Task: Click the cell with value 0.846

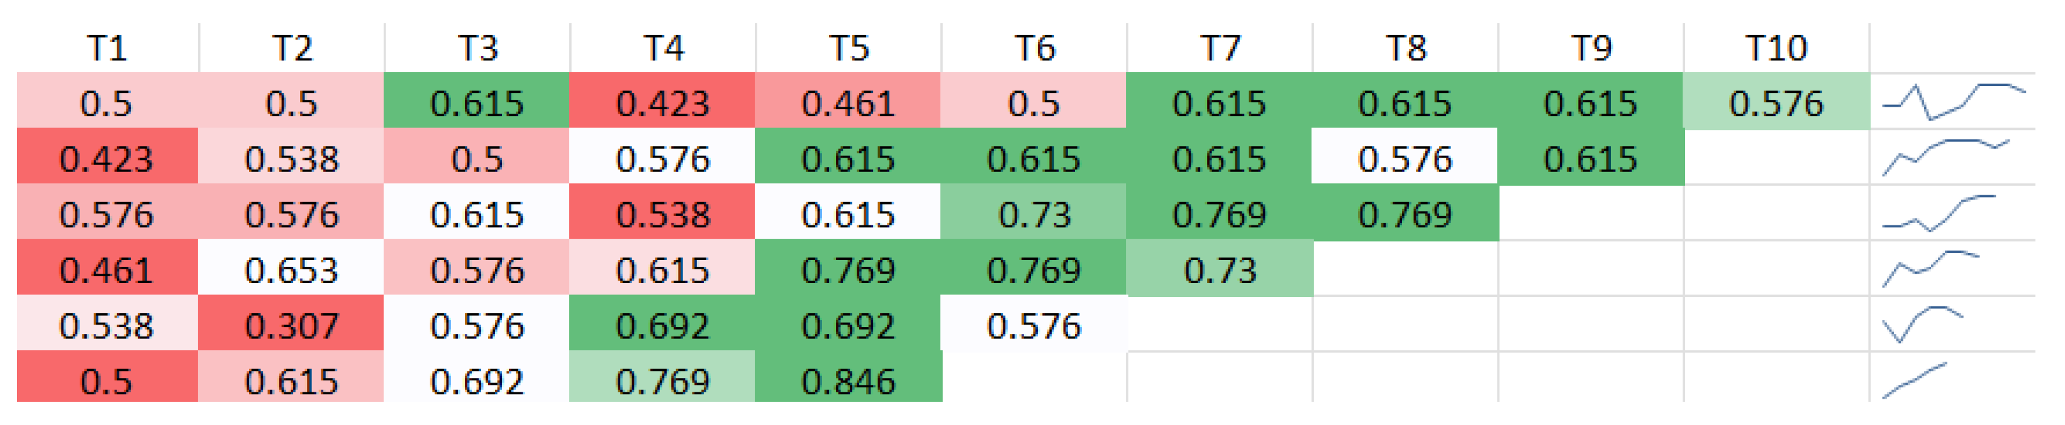Action: tap(848, 380)
